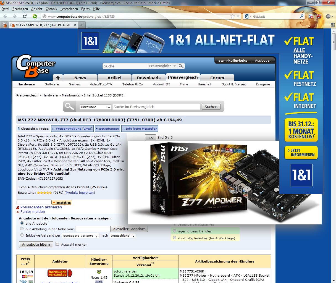Reload the page with the refresh icon
Image resolution: width=336 pixels, height=283 pixels.
tap(25, 16)
